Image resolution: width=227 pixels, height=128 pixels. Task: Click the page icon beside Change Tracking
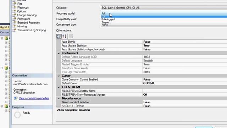[14, 15]
